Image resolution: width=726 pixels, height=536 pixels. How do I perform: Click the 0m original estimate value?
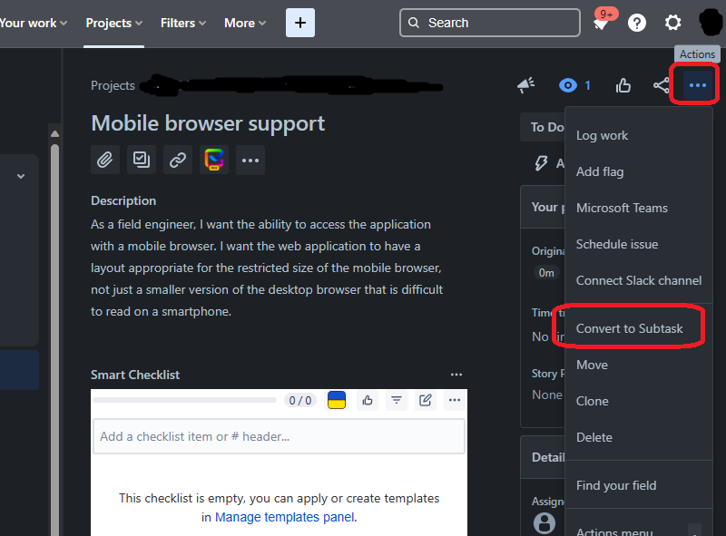[x=546, y=273]
